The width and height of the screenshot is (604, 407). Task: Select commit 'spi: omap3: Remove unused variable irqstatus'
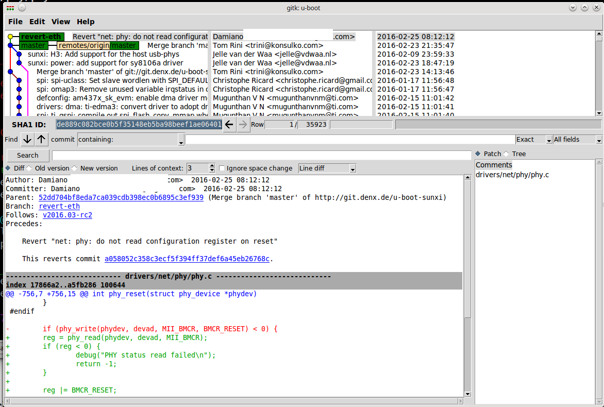122,89
